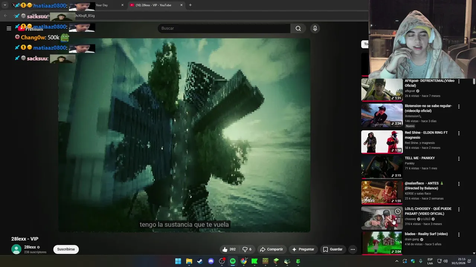Click the Suscribirse button

pos(66,249)
